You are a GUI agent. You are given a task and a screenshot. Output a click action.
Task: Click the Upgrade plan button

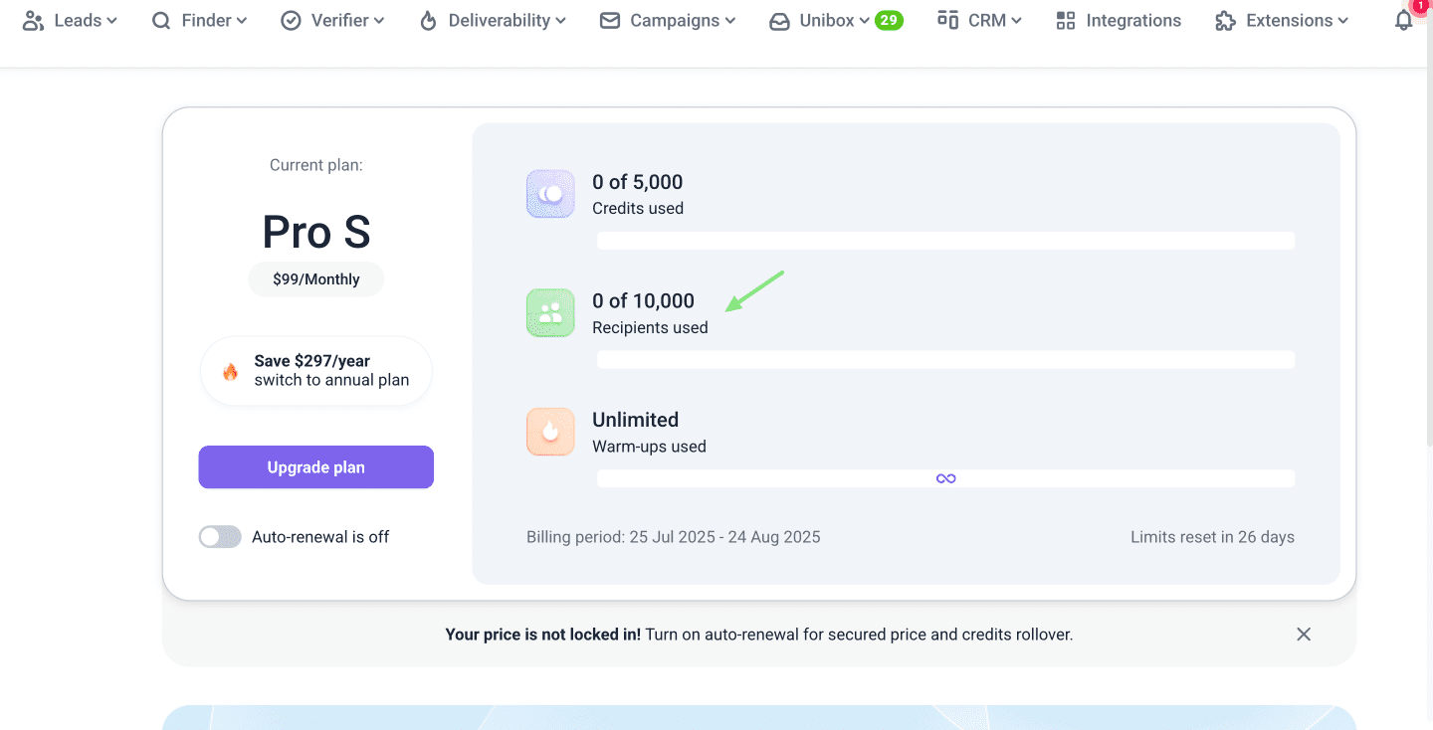click(315, 467)
